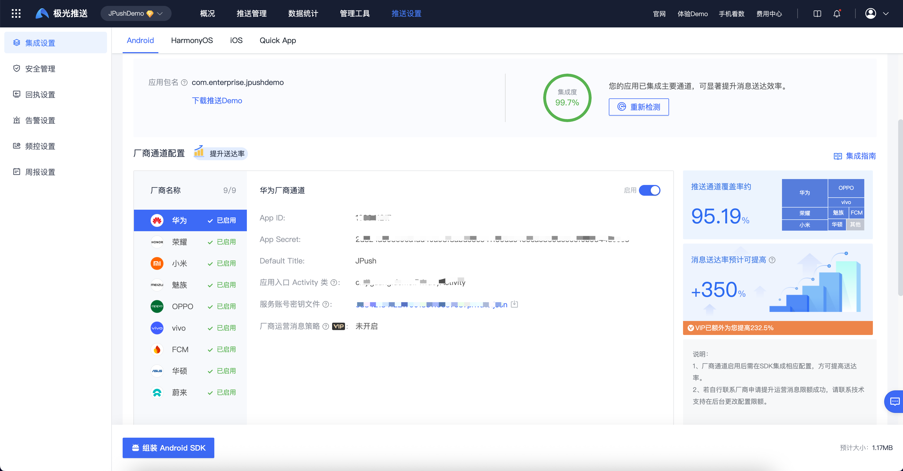Open the app grid launcher icon
Screen dimensions: 903x471
[x=16, y=14]
